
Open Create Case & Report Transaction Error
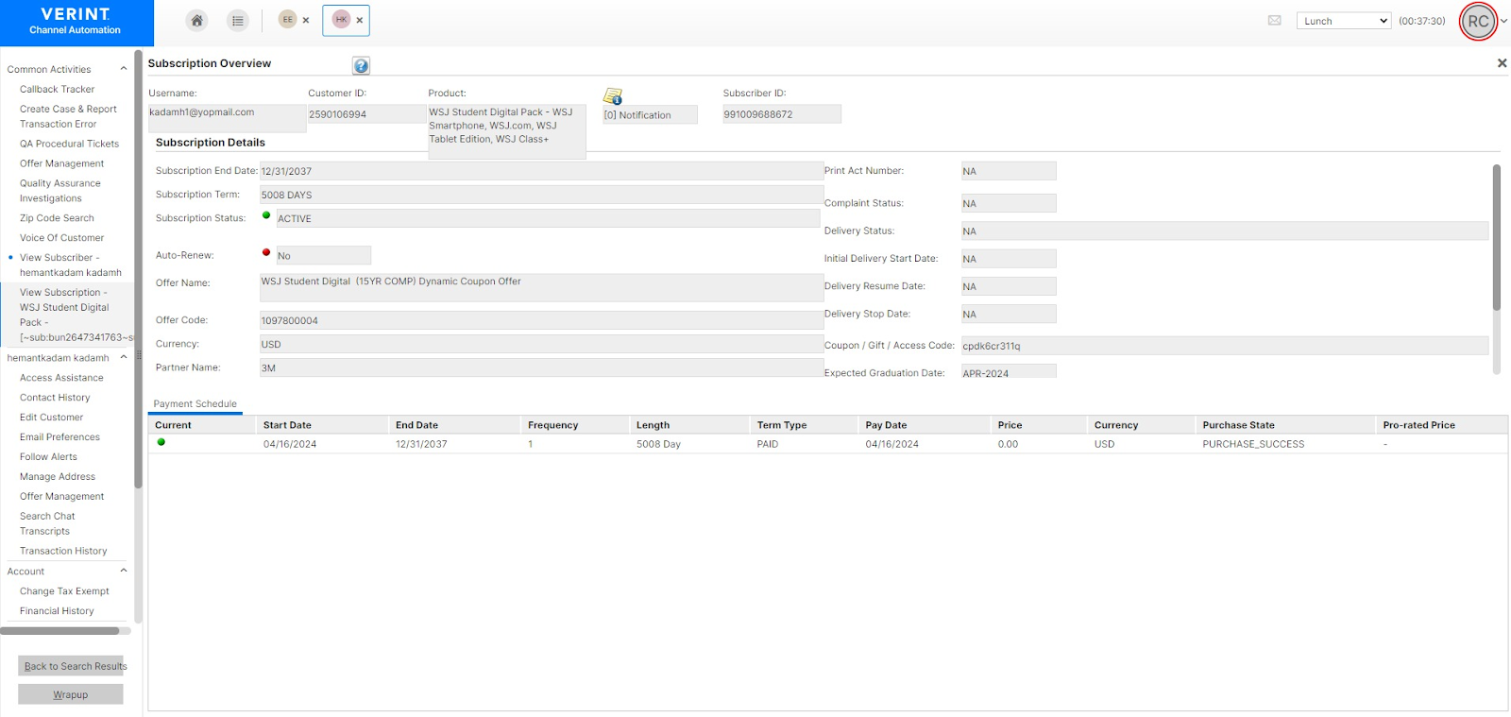68,116
